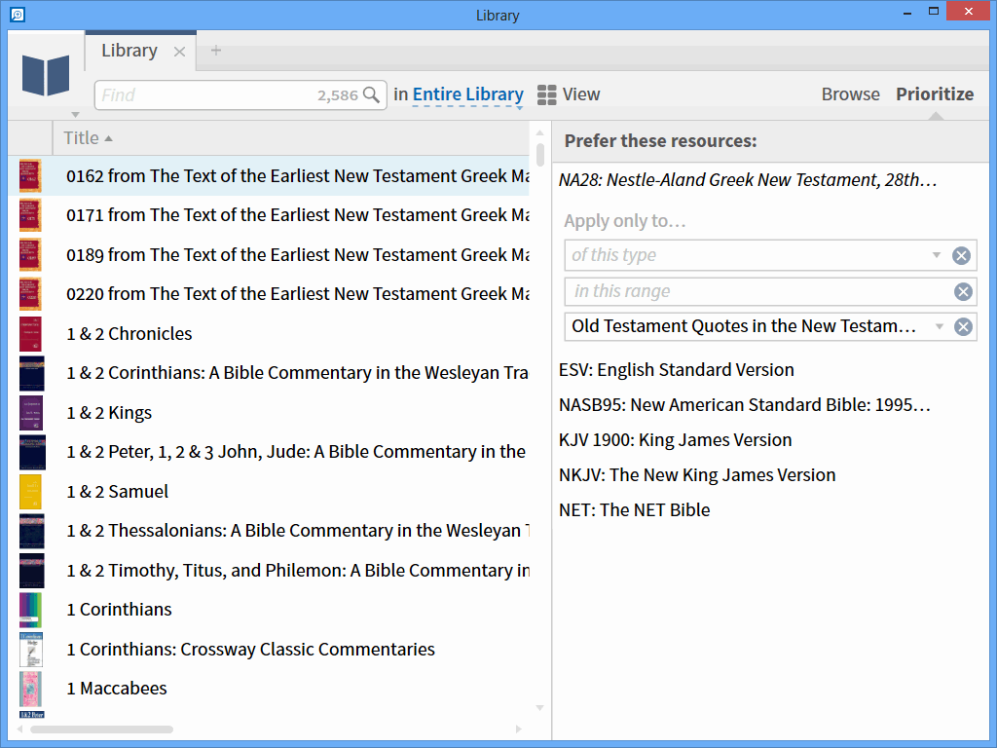Click cover thumbnail of 0171 manuscript

30,215
